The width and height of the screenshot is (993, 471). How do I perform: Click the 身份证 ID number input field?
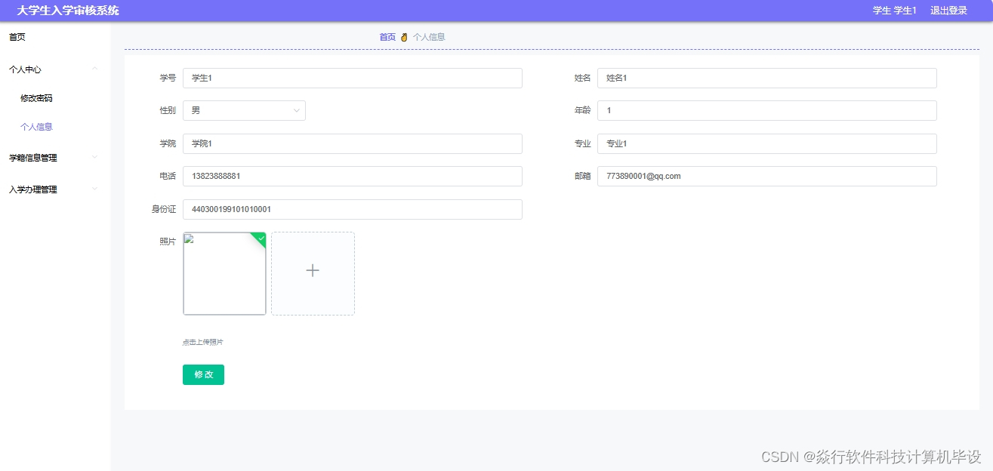coord(352,209)
